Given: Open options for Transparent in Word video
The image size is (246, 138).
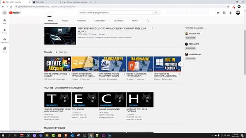Looking at the screenshot, I should [125, 74].
